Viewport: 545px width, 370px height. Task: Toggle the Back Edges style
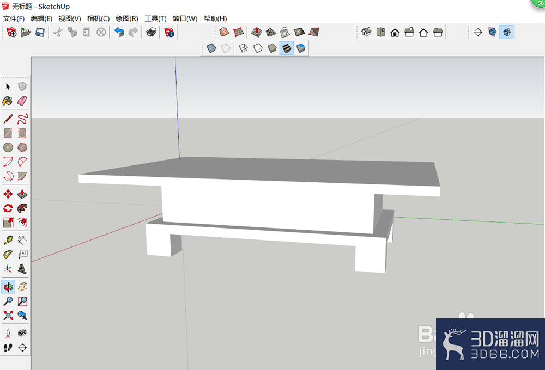226,48
